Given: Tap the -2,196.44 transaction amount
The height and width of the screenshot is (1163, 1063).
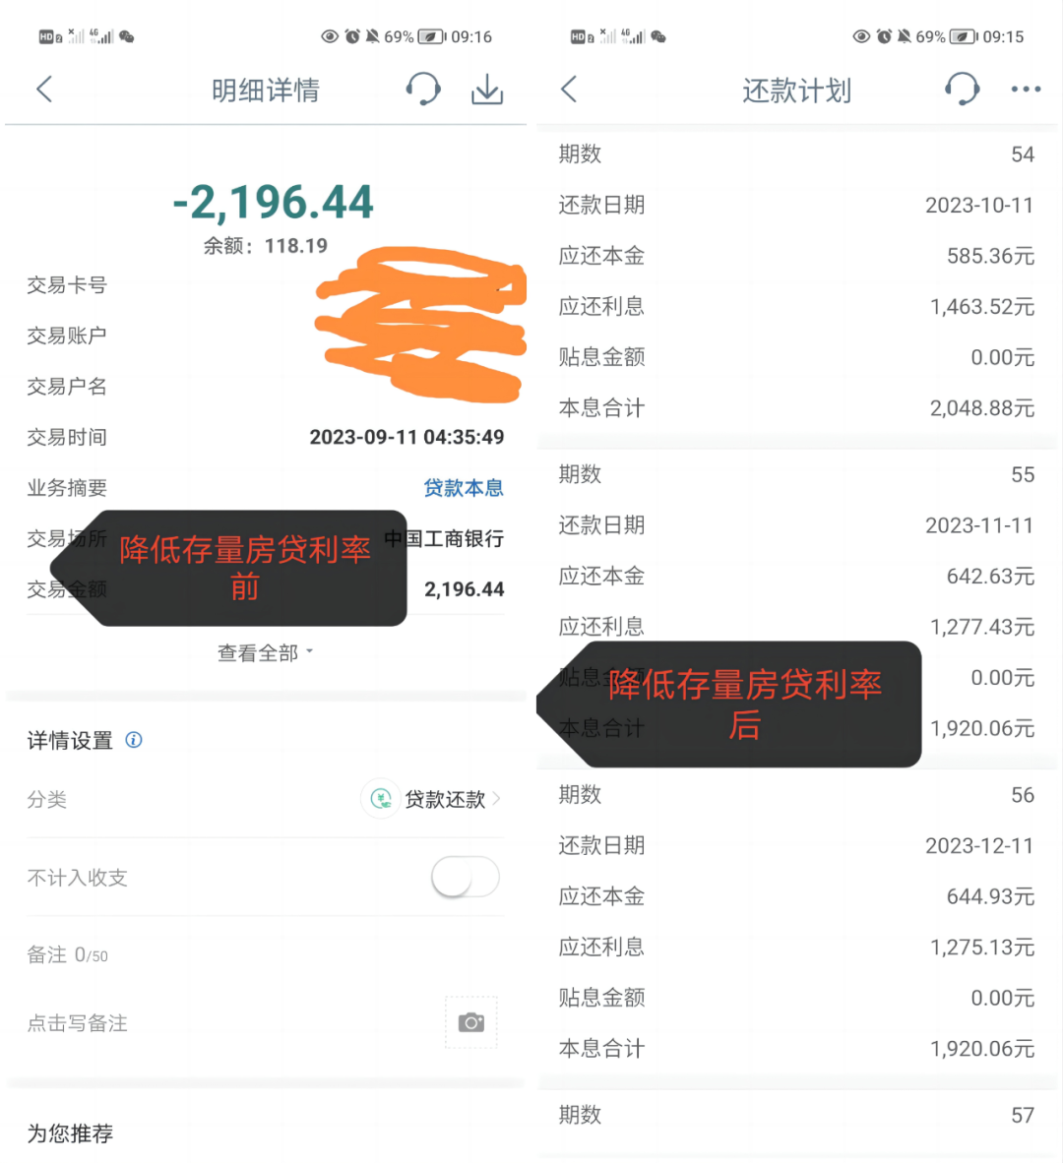Looking at the screenshot, I should coord(273,202).
